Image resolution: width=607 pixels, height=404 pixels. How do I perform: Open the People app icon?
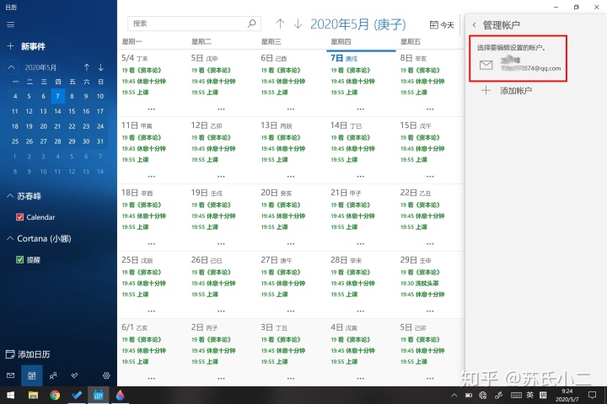(53, 375)
